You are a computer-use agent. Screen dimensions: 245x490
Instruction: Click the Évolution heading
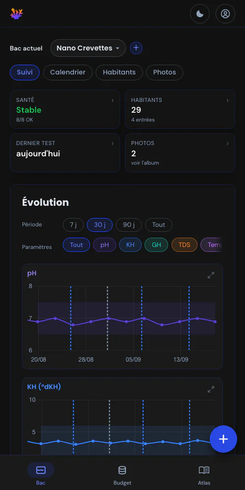46,202
